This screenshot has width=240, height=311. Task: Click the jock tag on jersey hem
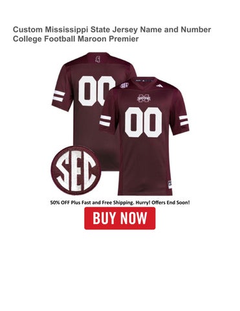[170, 185]
